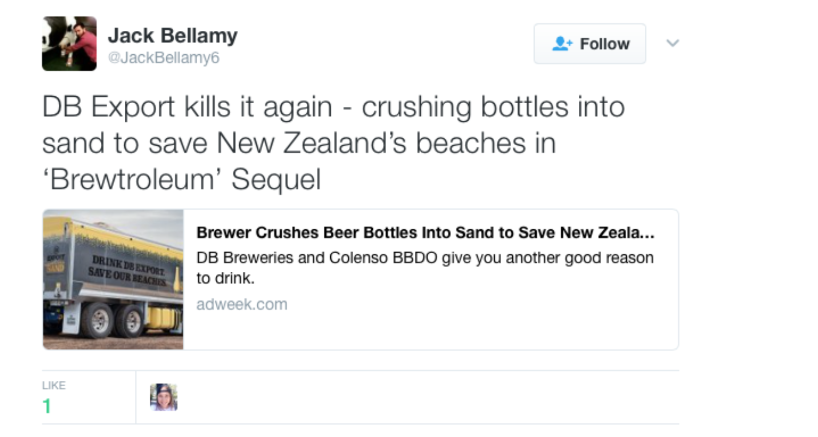Image resolution: width=818 pixels, height=437 pixels.
Task: Open the liker's avatar beside the like count
Action: click(163, 397)
